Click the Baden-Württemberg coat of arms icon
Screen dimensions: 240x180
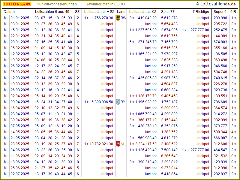click(118, 18)
